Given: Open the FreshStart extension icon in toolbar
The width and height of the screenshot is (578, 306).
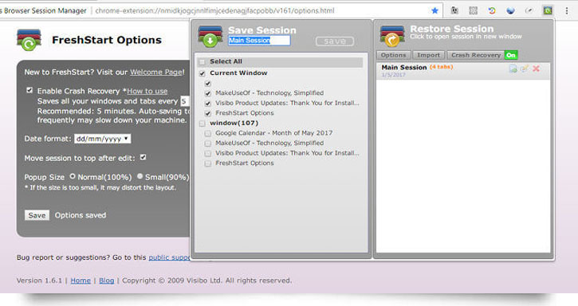Looking at the screenshot, I should pos(548,10).
